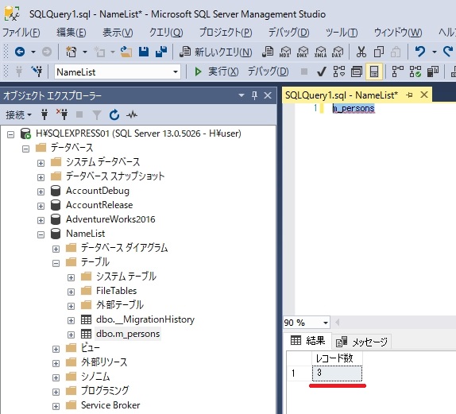The image size is (456, 414).
Task: Expand the AccountDebug database
Action: click(41, 192)
